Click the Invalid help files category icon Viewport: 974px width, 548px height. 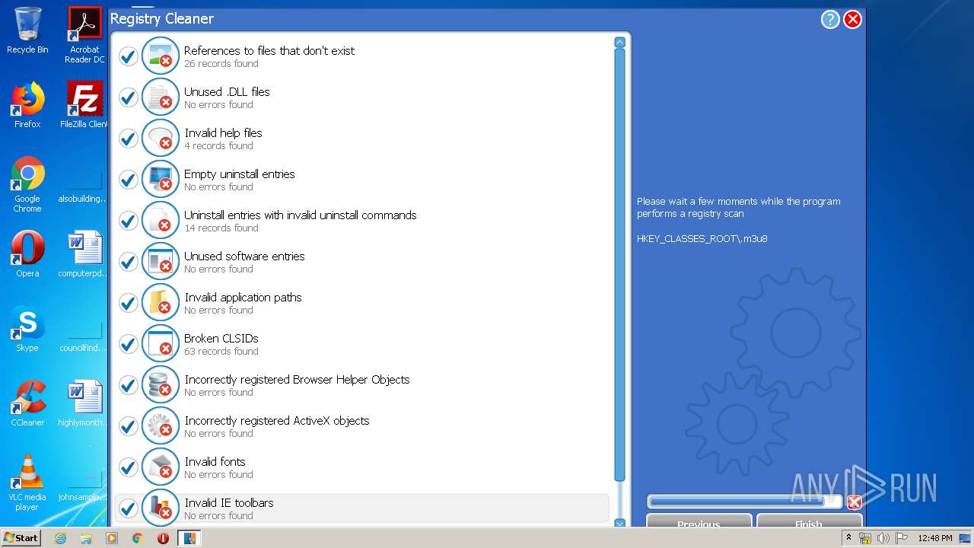(161, 139)
